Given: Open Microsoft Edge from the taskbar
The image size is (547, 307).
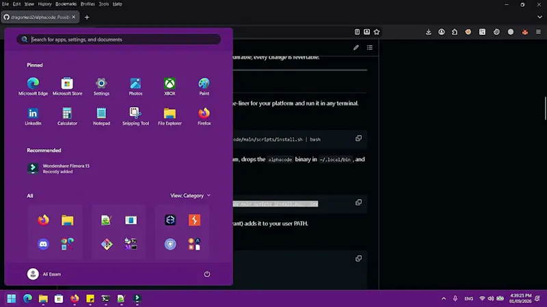Looking at the screenshot, I should pos(27,298).
